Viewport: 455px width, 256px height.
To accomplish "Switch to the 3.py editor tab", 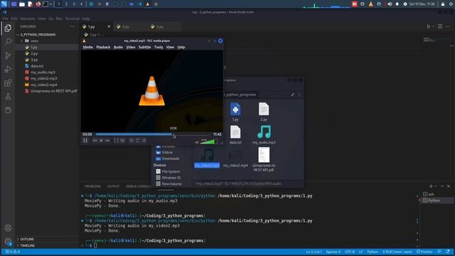I will tap(164, 27).
